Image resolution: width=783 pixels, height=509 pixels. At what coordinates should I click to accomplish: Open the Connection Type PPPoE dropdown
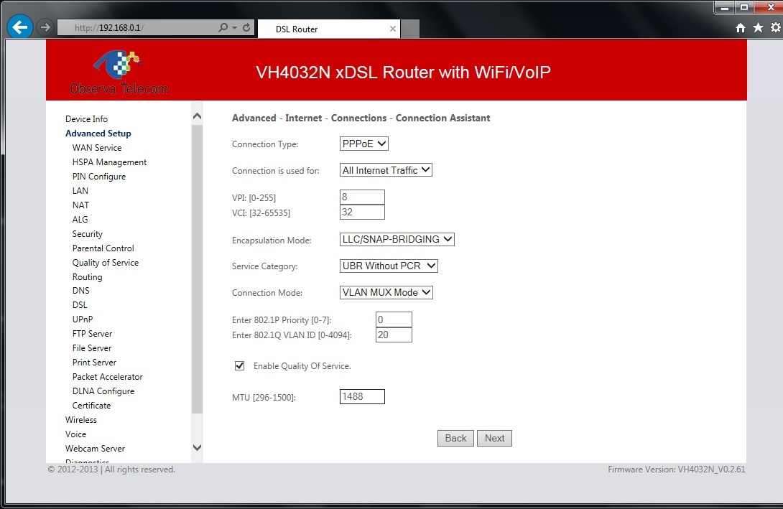tap(364, 144)
